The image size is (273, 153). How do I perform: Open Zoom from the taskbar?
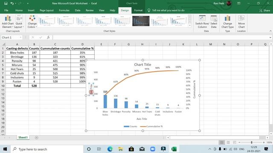point(153,149)
